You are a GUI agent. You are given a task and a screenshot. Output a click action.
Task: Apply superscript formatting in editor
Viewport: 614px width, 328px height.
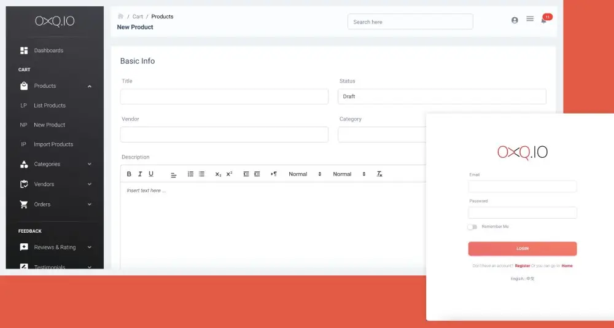pos(229,174)
